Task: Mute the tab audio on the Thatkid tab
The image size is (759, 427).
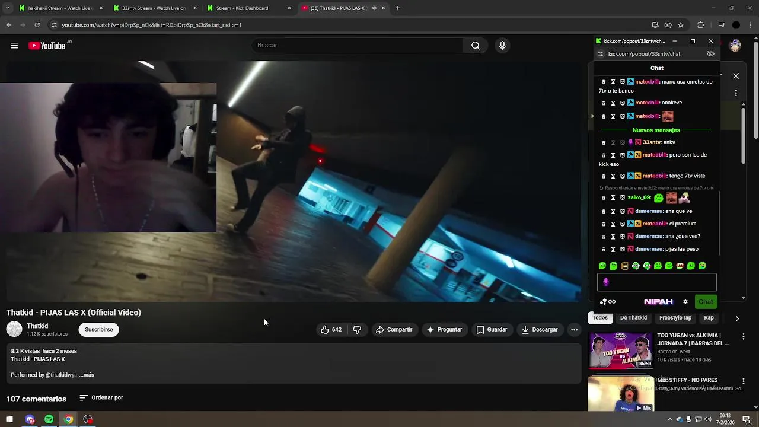Action: (x=374, y=8)
